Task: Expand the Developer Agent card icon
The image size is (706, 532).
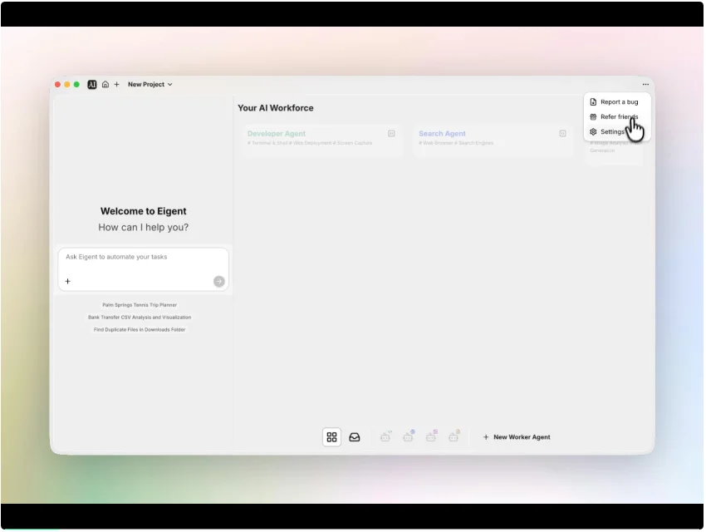Action: point(391,133)
